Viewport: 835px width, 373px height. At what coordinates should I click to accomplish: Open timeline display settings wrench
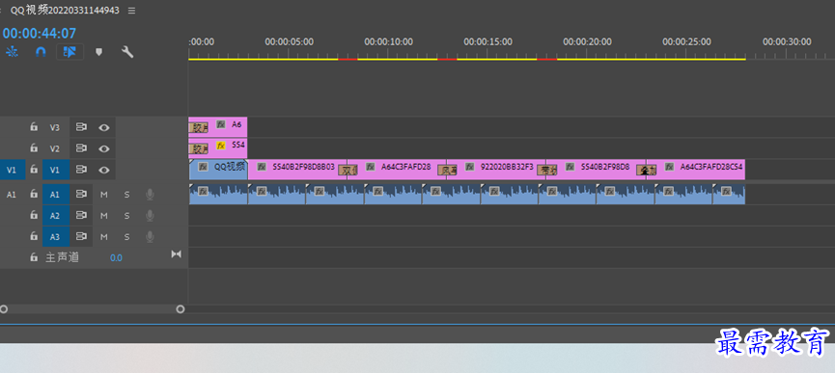click(x=127, y=51)
